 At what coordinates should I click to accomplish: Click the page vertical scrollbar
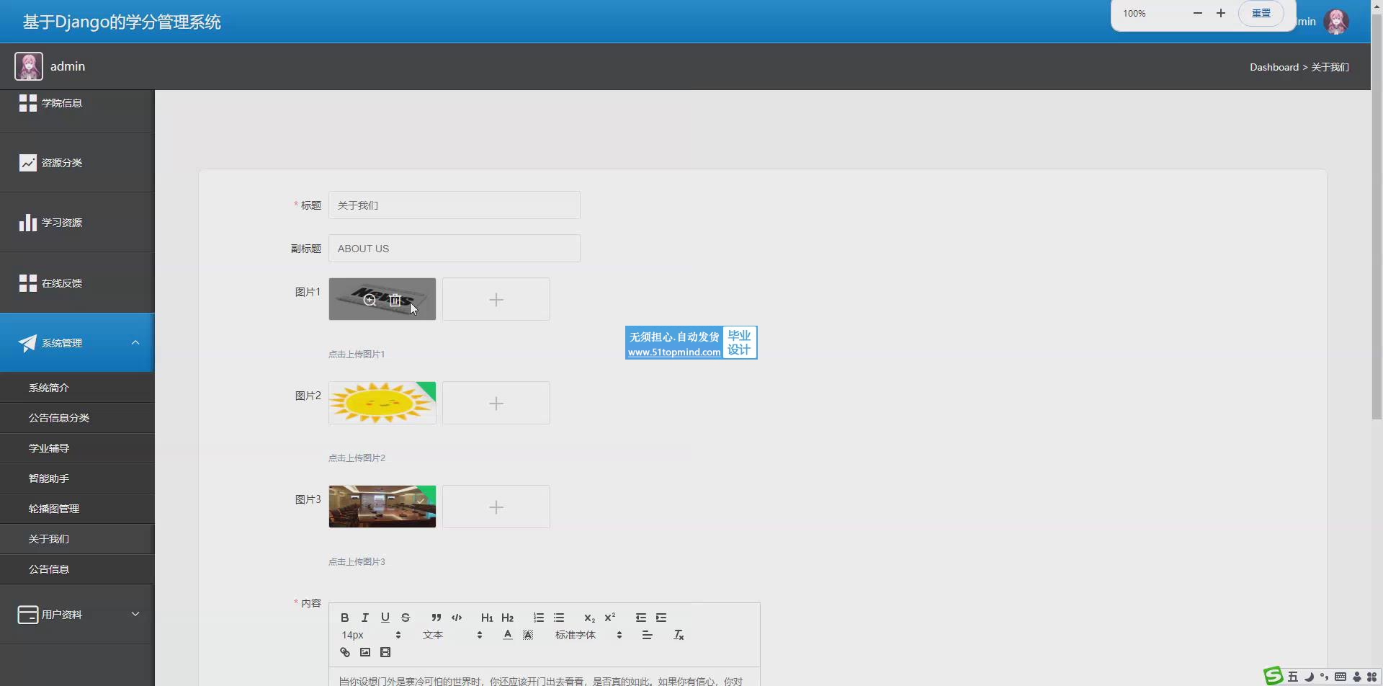coord(1377,216)
